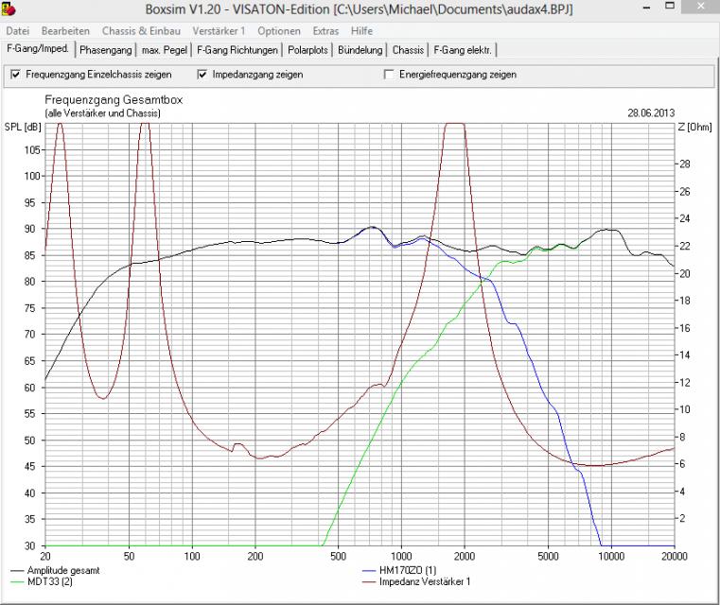Select the F-Gang Richtungen tab

coord(237,49)
